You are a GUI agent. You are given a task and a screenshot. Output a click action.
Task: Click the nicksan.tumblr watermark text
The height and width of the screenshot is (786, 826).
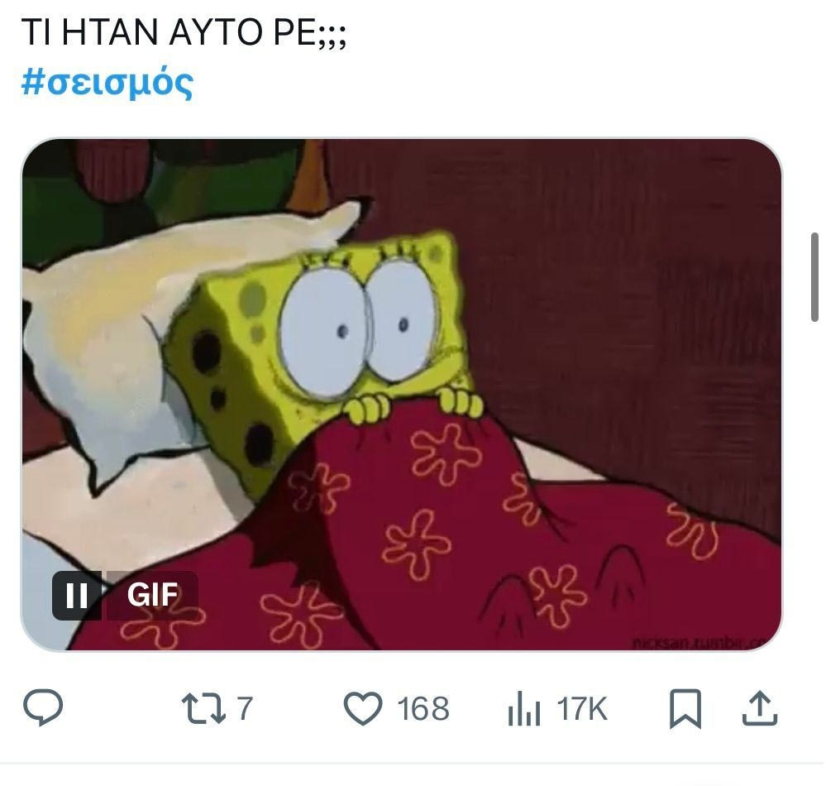pyautogui.click(x=701, y=641)
